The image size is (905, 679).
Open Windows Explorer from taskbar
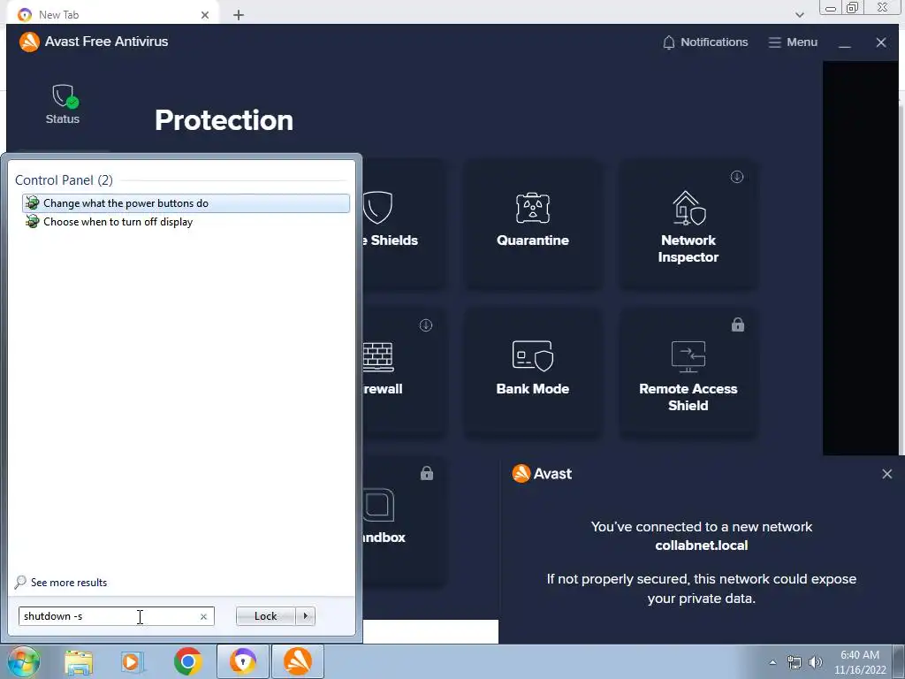click(79, 662)
